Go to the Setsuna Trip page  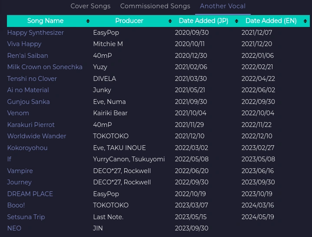tap(26, 217)
